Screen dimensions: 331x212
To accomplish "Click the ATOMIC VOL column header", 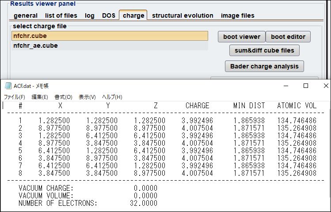I will (x=297, y=106).
